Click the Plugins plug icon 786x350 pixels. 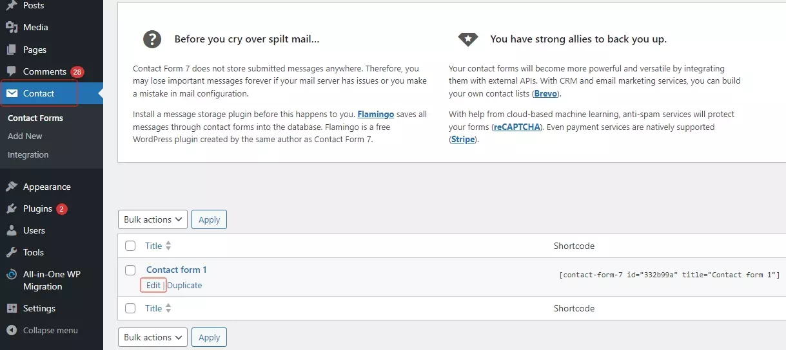pyautogui.click(x=12, y=208)
